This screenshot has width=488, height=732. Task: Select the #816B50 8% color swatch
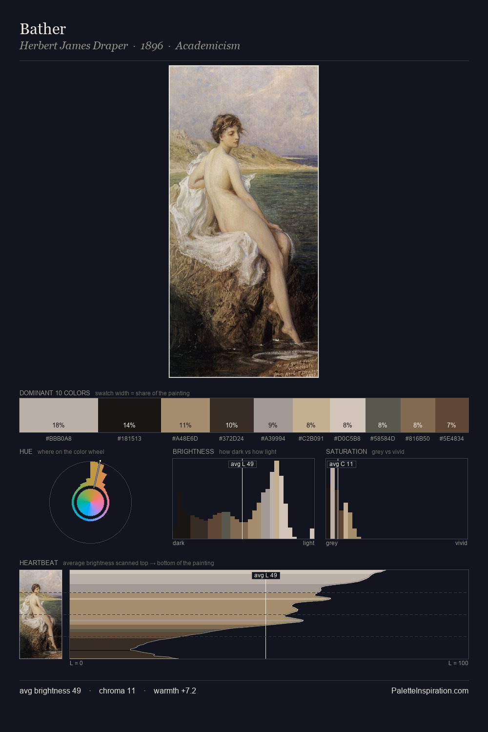point(418,415)
